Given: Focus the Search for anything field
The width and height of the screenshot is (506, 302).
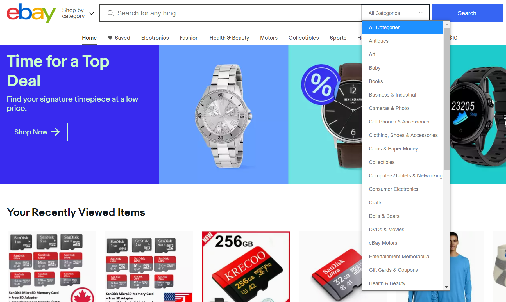Looking at the screenshot, I should point(230,13).
